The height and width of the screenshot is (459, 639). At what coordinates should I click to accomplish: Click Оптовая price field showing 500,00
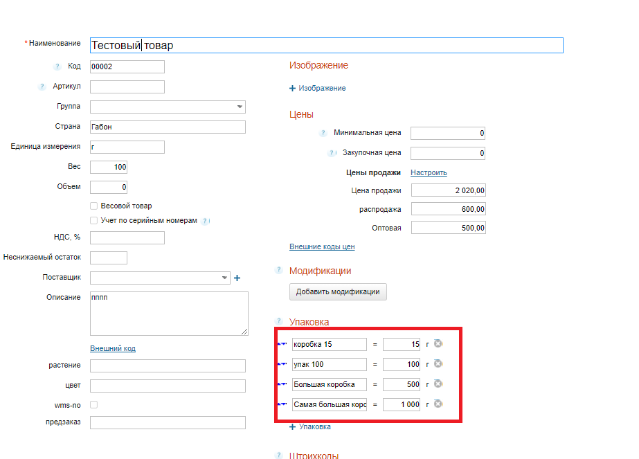[449, 228]
